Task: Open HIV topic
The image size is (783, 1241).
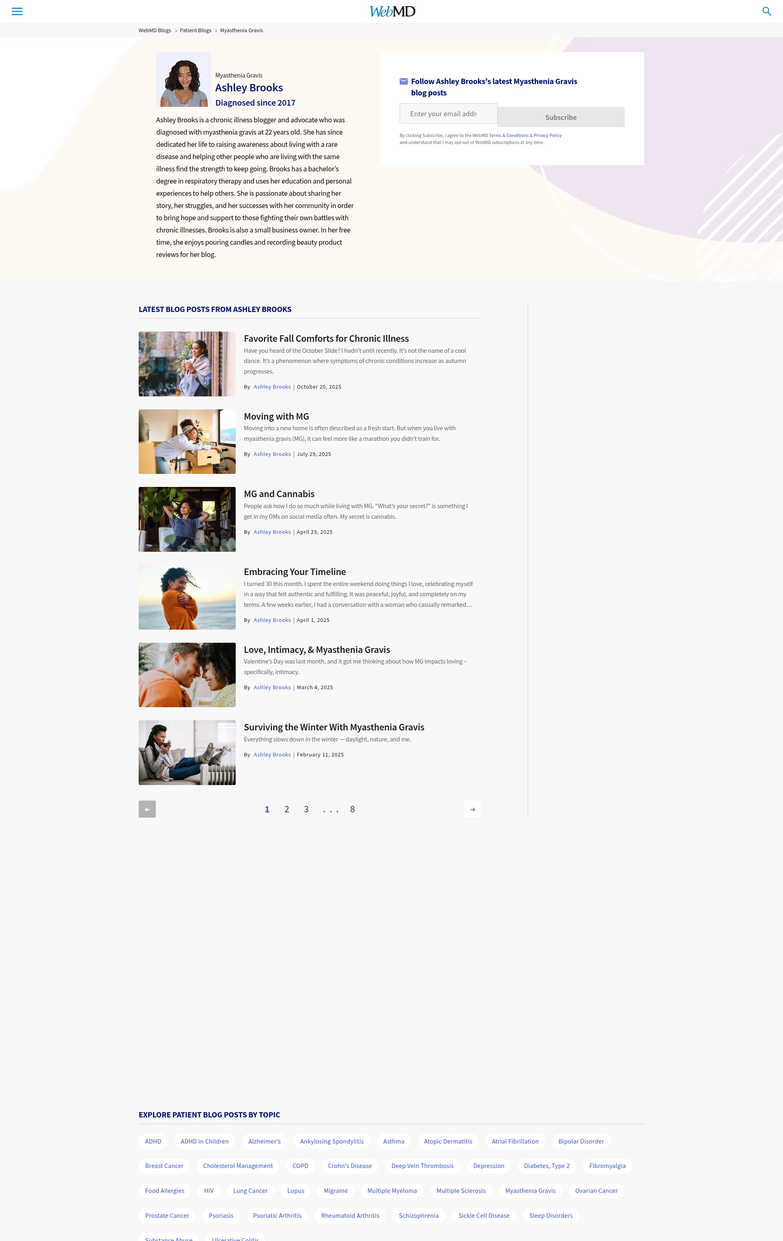Action: click(x=209, y=1190)
